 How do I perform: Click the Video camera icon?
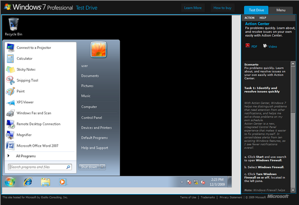click(x=265, y=46)
